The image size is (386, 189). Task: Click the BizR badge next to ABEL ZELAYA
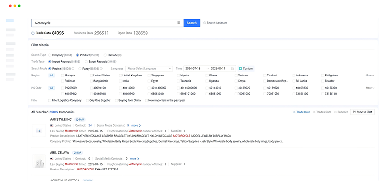coord(77,153)
